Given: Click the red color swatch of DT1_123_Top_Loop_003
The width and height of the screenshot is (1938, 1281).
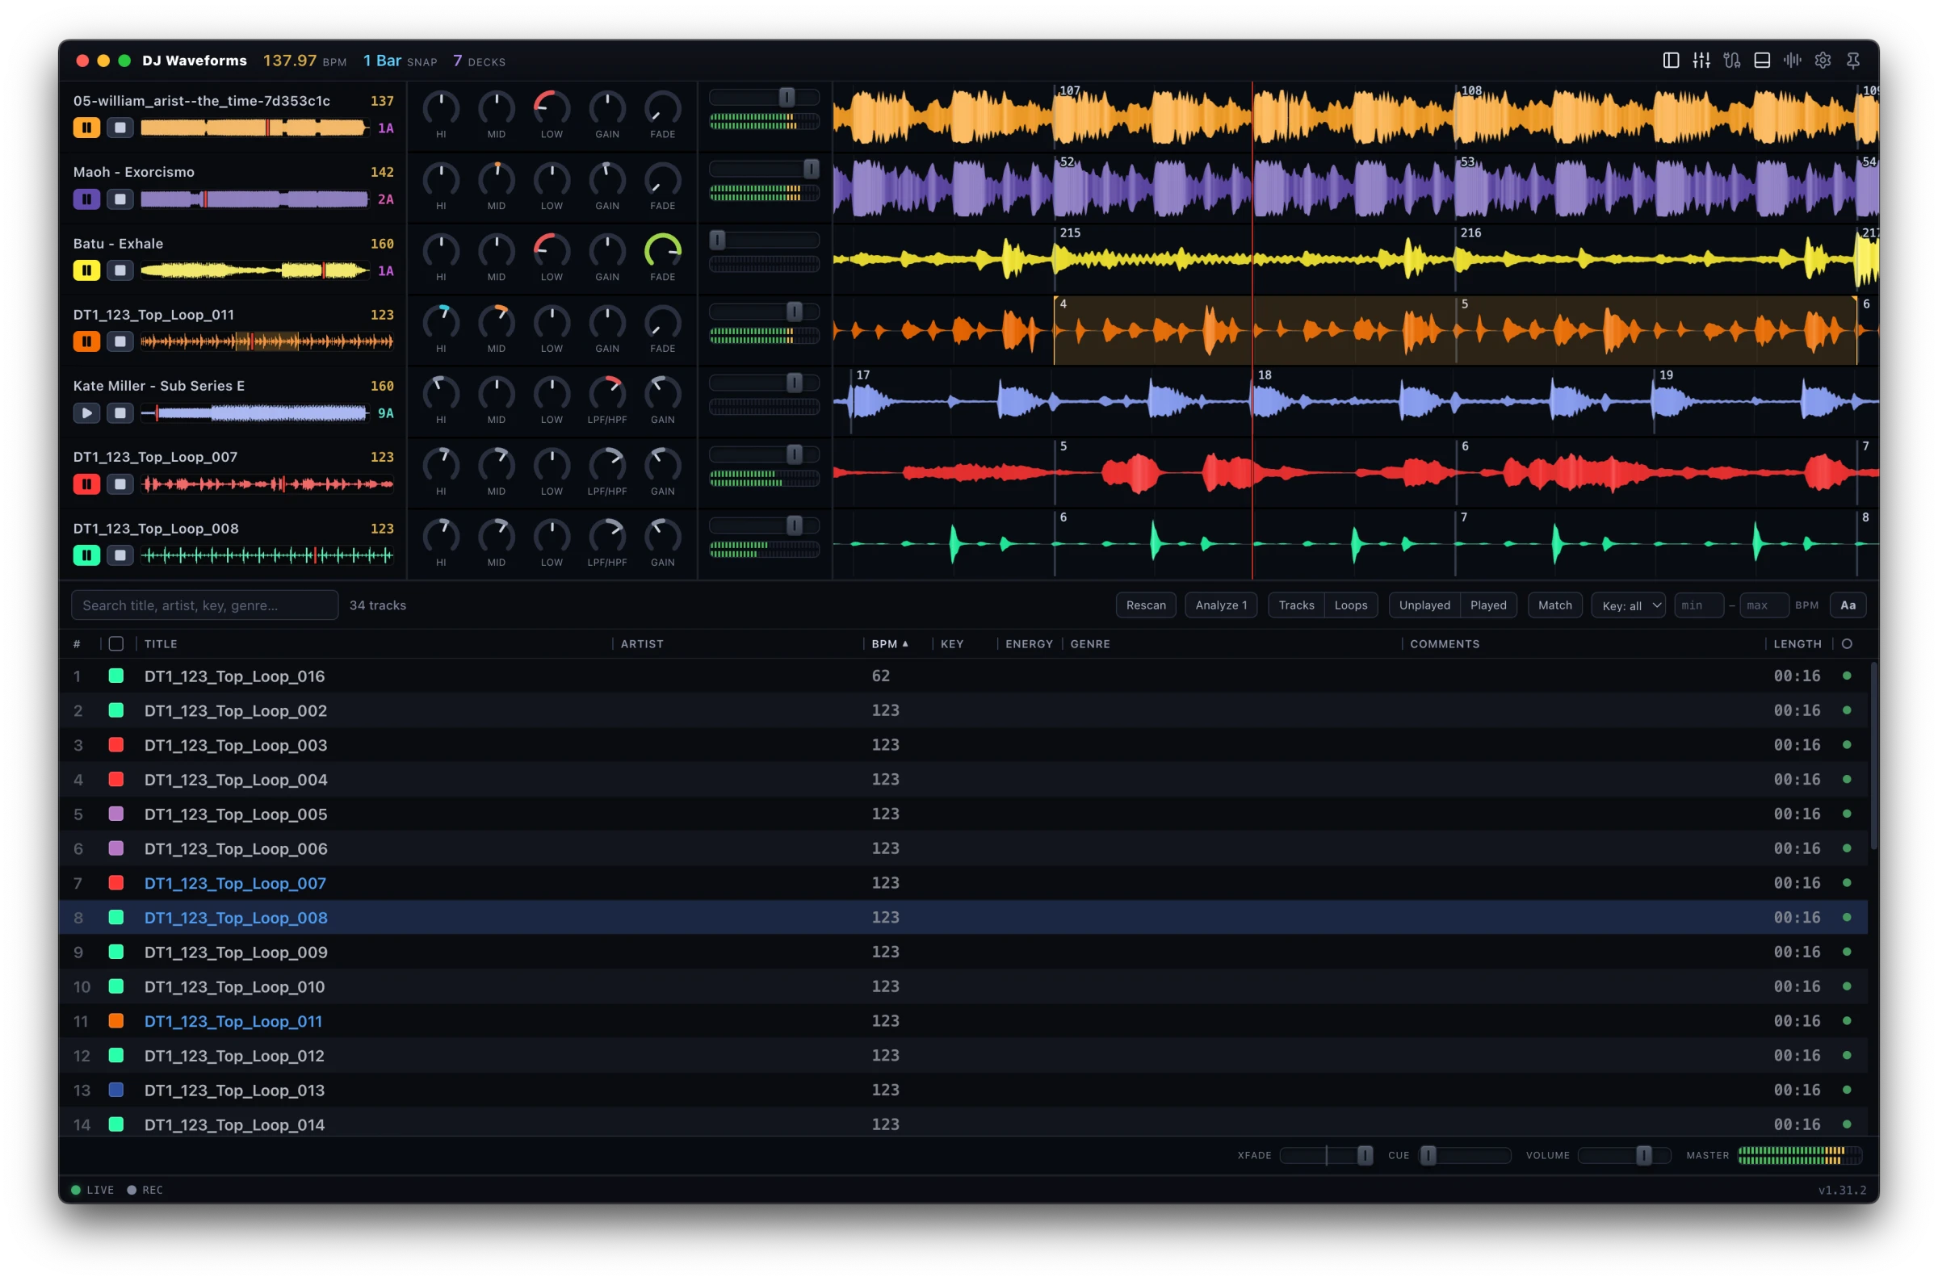Looking at the screenshot, I should coord(116,745).
